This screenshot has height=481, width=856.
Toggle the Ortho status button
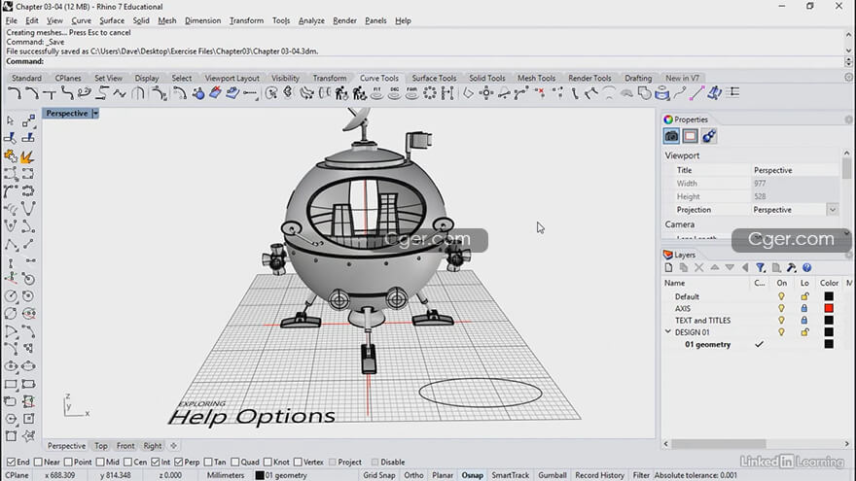(x=413, y=475)
